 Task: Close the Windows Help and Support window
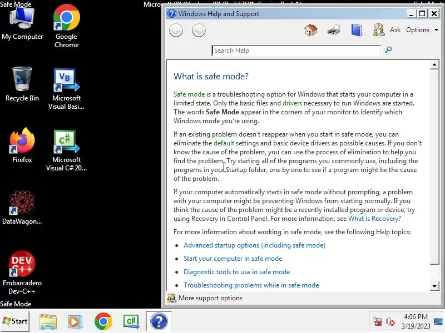tap(434, 13)
